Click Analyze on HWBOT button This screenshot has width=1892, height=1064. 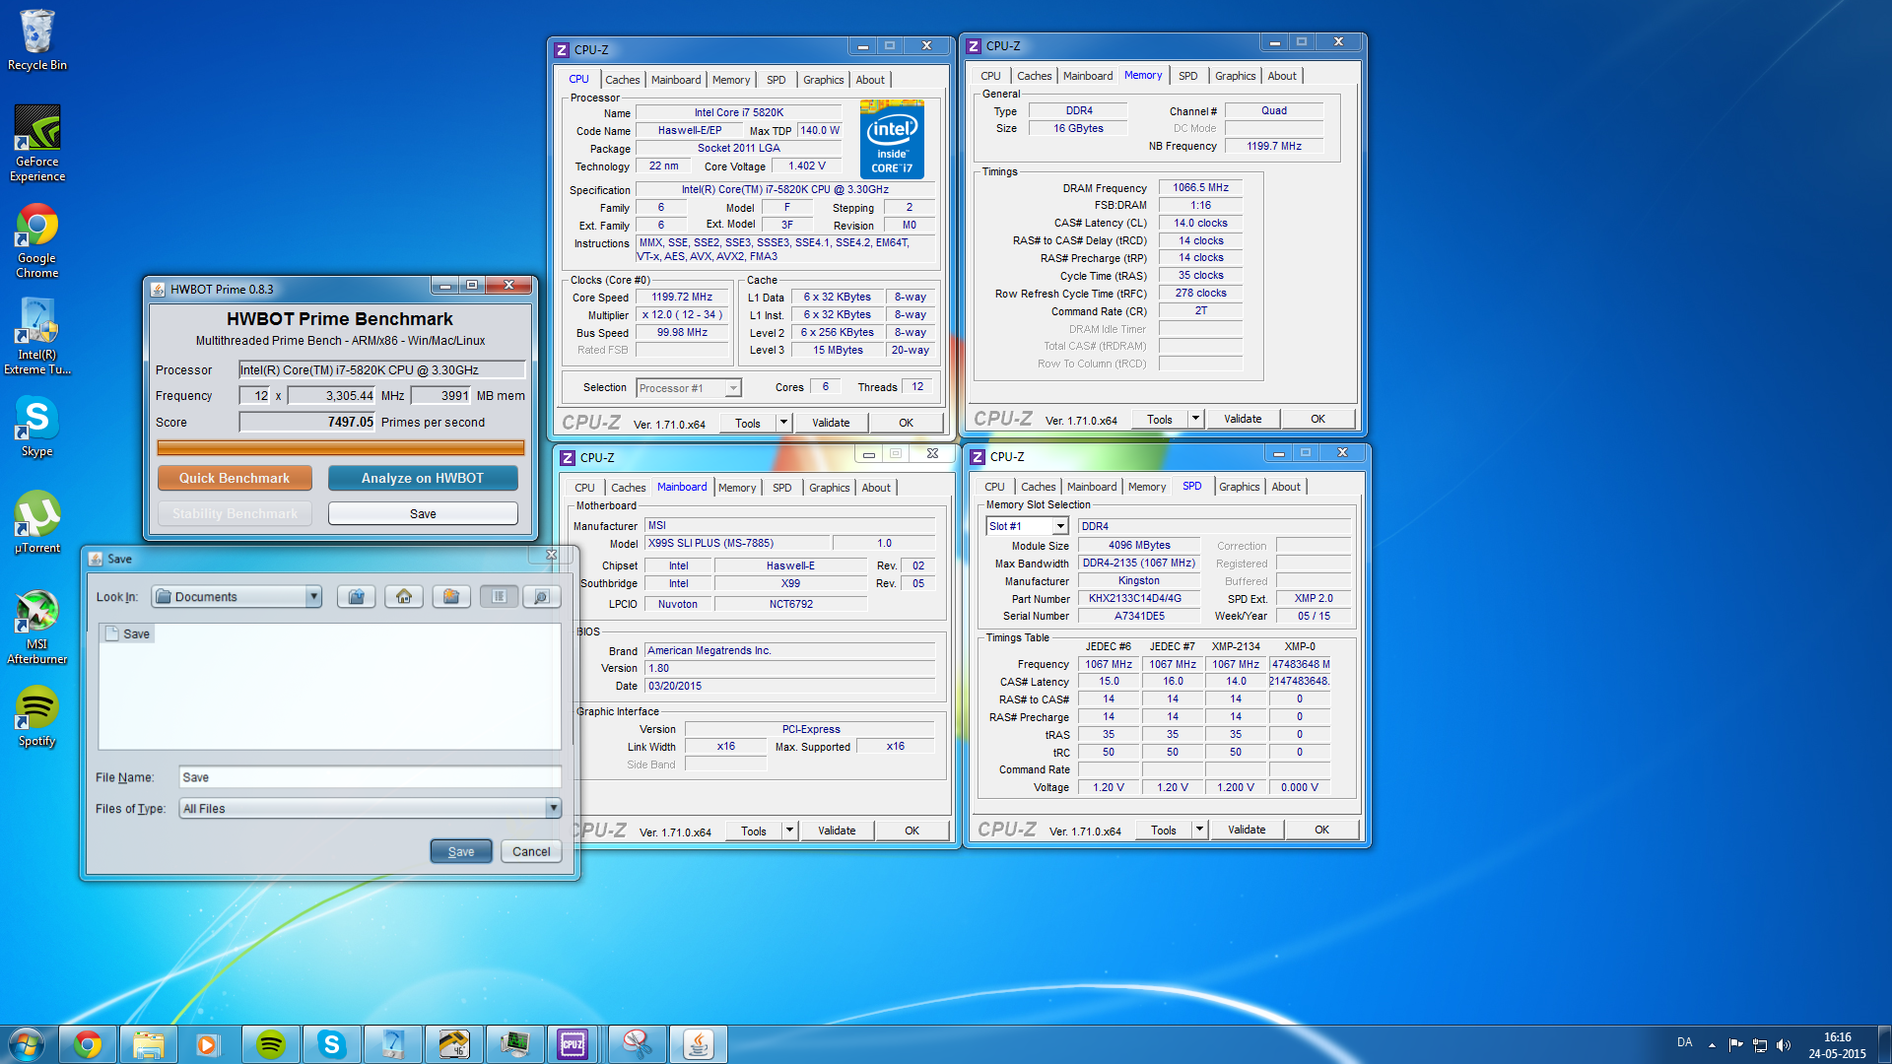[423, 478]
